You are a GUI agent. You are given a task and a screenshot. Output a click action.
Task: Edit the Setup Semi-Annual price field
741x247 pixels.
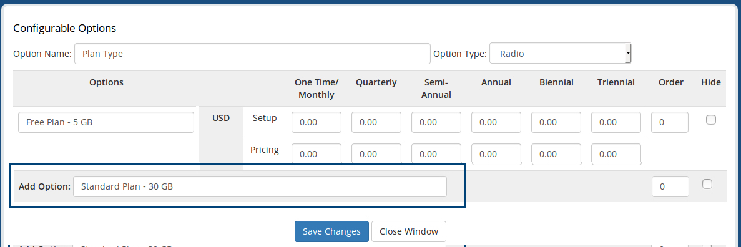click(x=436, y=122)
